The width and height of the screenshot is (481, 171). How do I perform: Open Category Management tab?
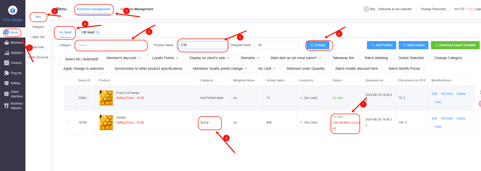tap(137, 9)
